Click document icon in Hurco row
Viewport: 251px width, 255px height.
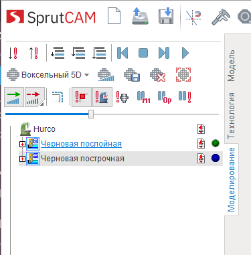[x=201, y=129]
